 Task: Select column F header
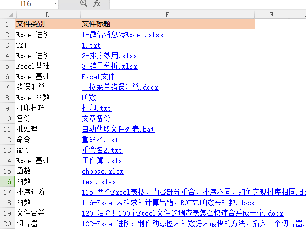coord(272,15)
